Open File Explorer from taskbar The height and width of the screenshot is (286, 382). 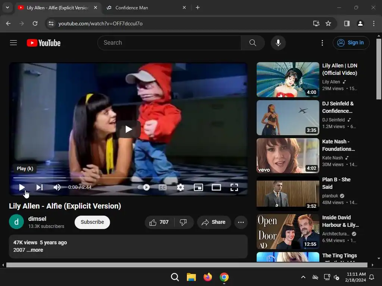[x=191, y=277]
